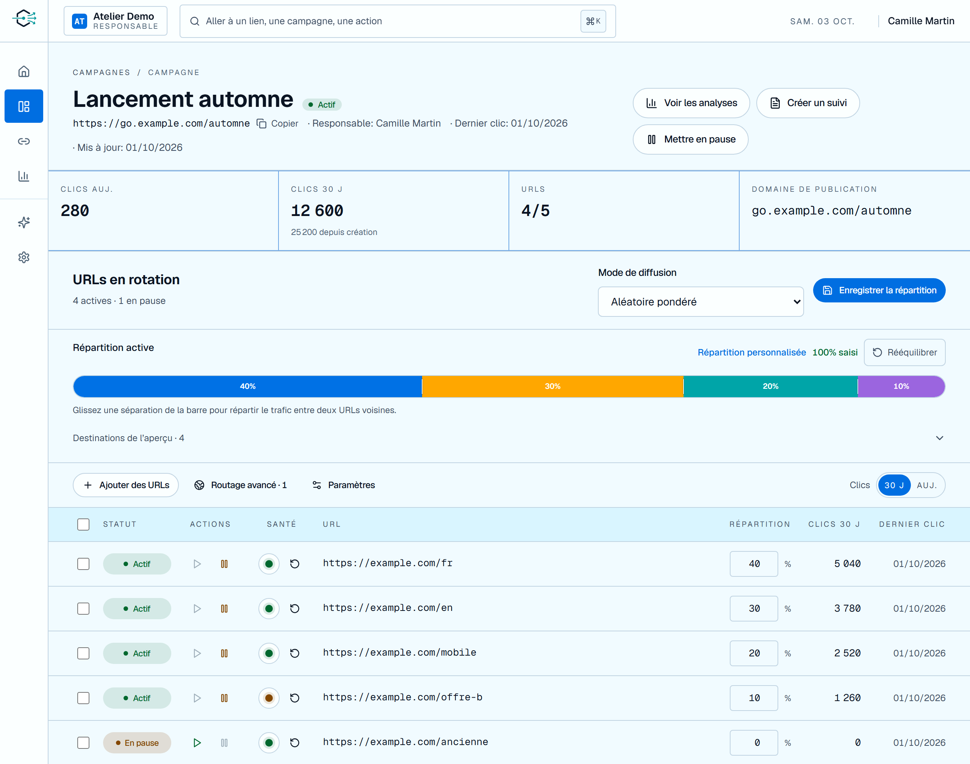Click Créer un suivi button
Screen dimensions: 970x764
pyautogui.click(x=808, y=103)
